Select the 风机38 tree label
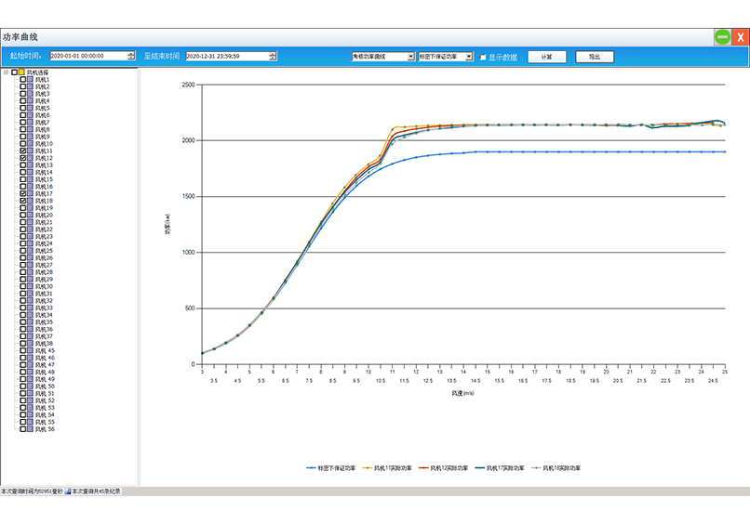The image size is (750, 524). click(x=44, y=344)
